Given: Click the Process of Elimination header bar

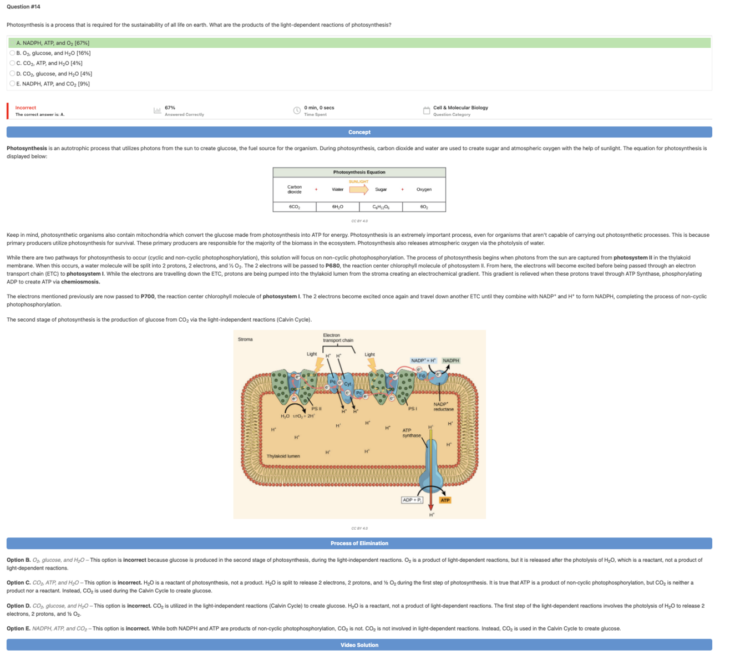Looking at the screenshot, I should (x=359, y=543).
